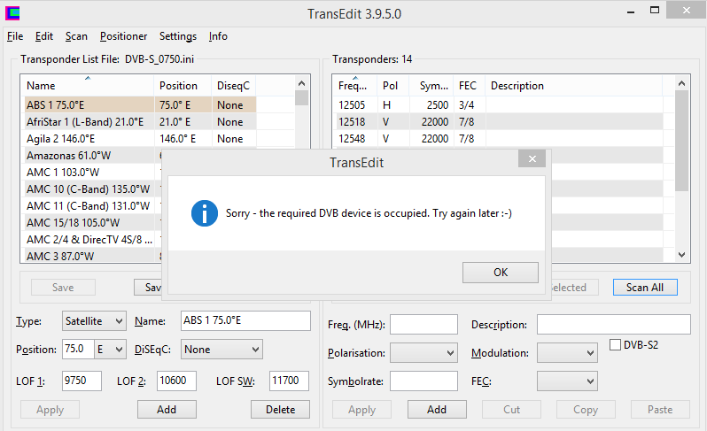Image resolution: width=707 pixels, height=431 pixels.
Task: Click the transponder list scrollbar thumb
Action: click(682, 141)
